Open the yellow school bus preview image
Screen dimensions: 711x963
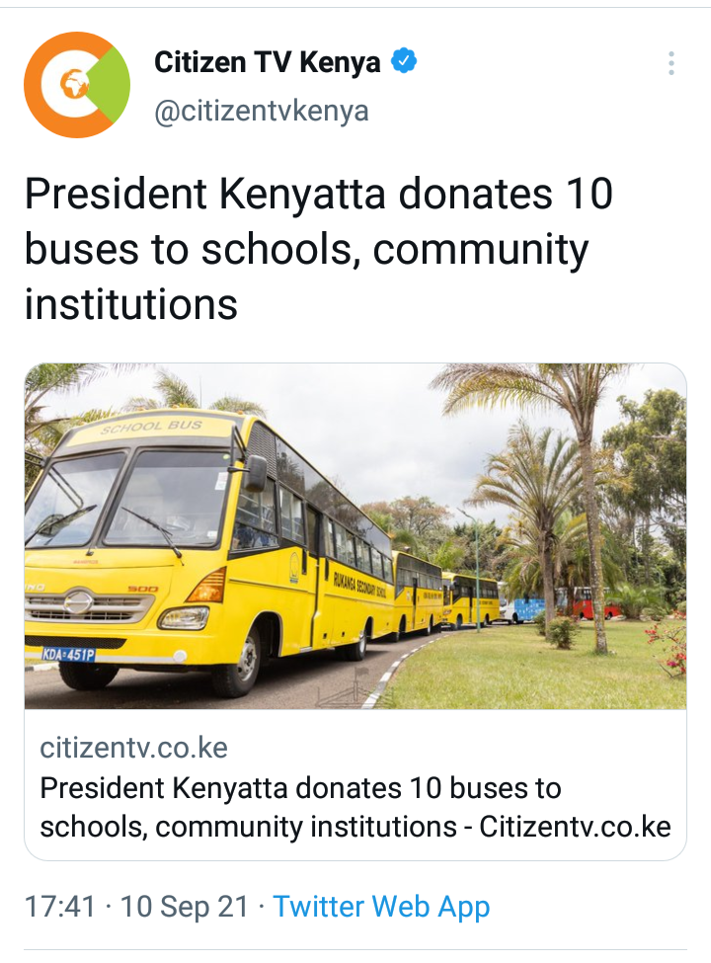[355, 536]
